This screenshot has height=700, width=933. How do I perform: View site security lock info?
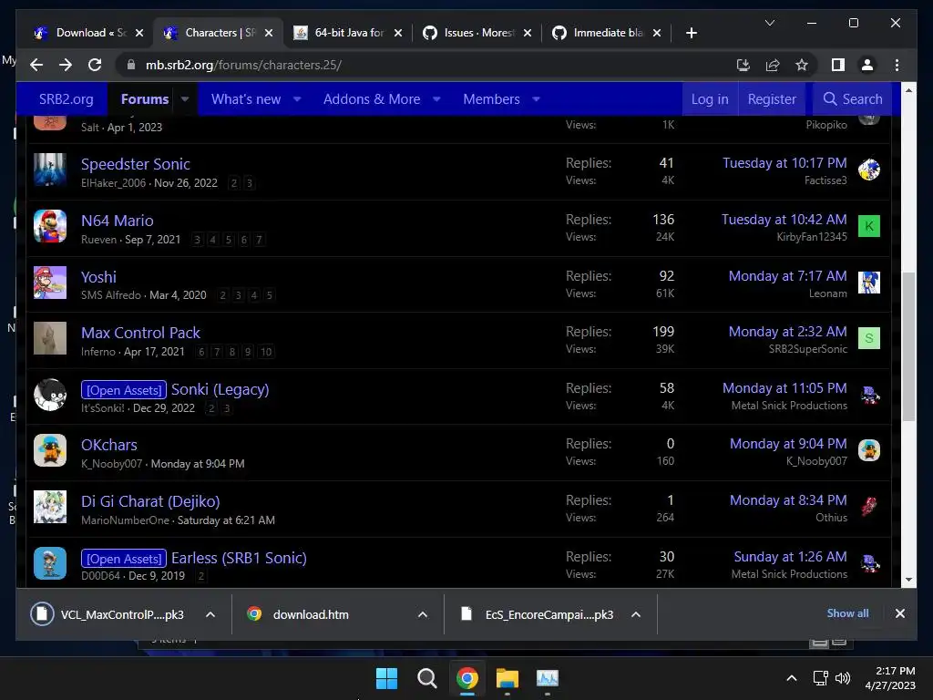tap(131, 65)
